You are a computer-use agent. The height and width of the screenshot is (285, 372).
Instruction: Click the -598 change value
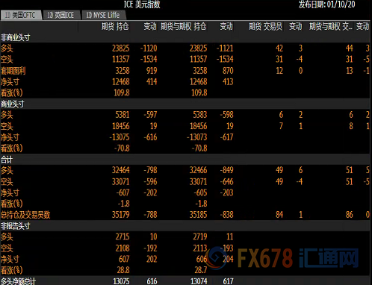226,115
